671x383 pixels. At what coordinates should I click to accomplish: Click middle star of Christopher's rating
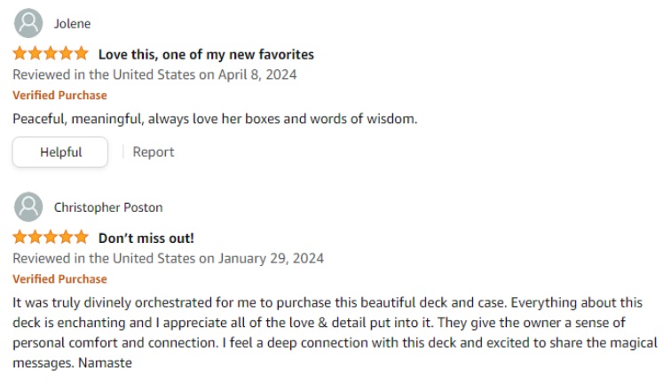pos(51,238)
